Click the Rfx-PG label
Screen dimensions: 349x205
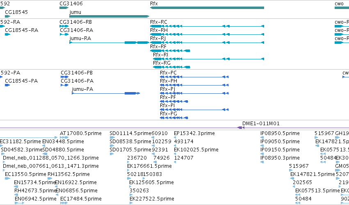(169, 114)
